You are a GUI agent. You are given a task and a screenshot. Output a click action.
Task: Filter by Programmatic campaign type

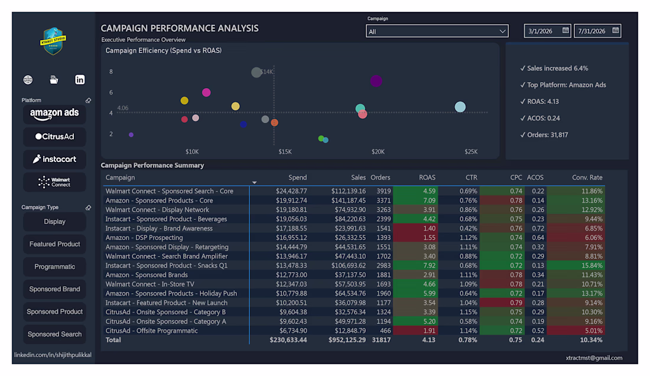pyautogui.click(x=54, y=267)
